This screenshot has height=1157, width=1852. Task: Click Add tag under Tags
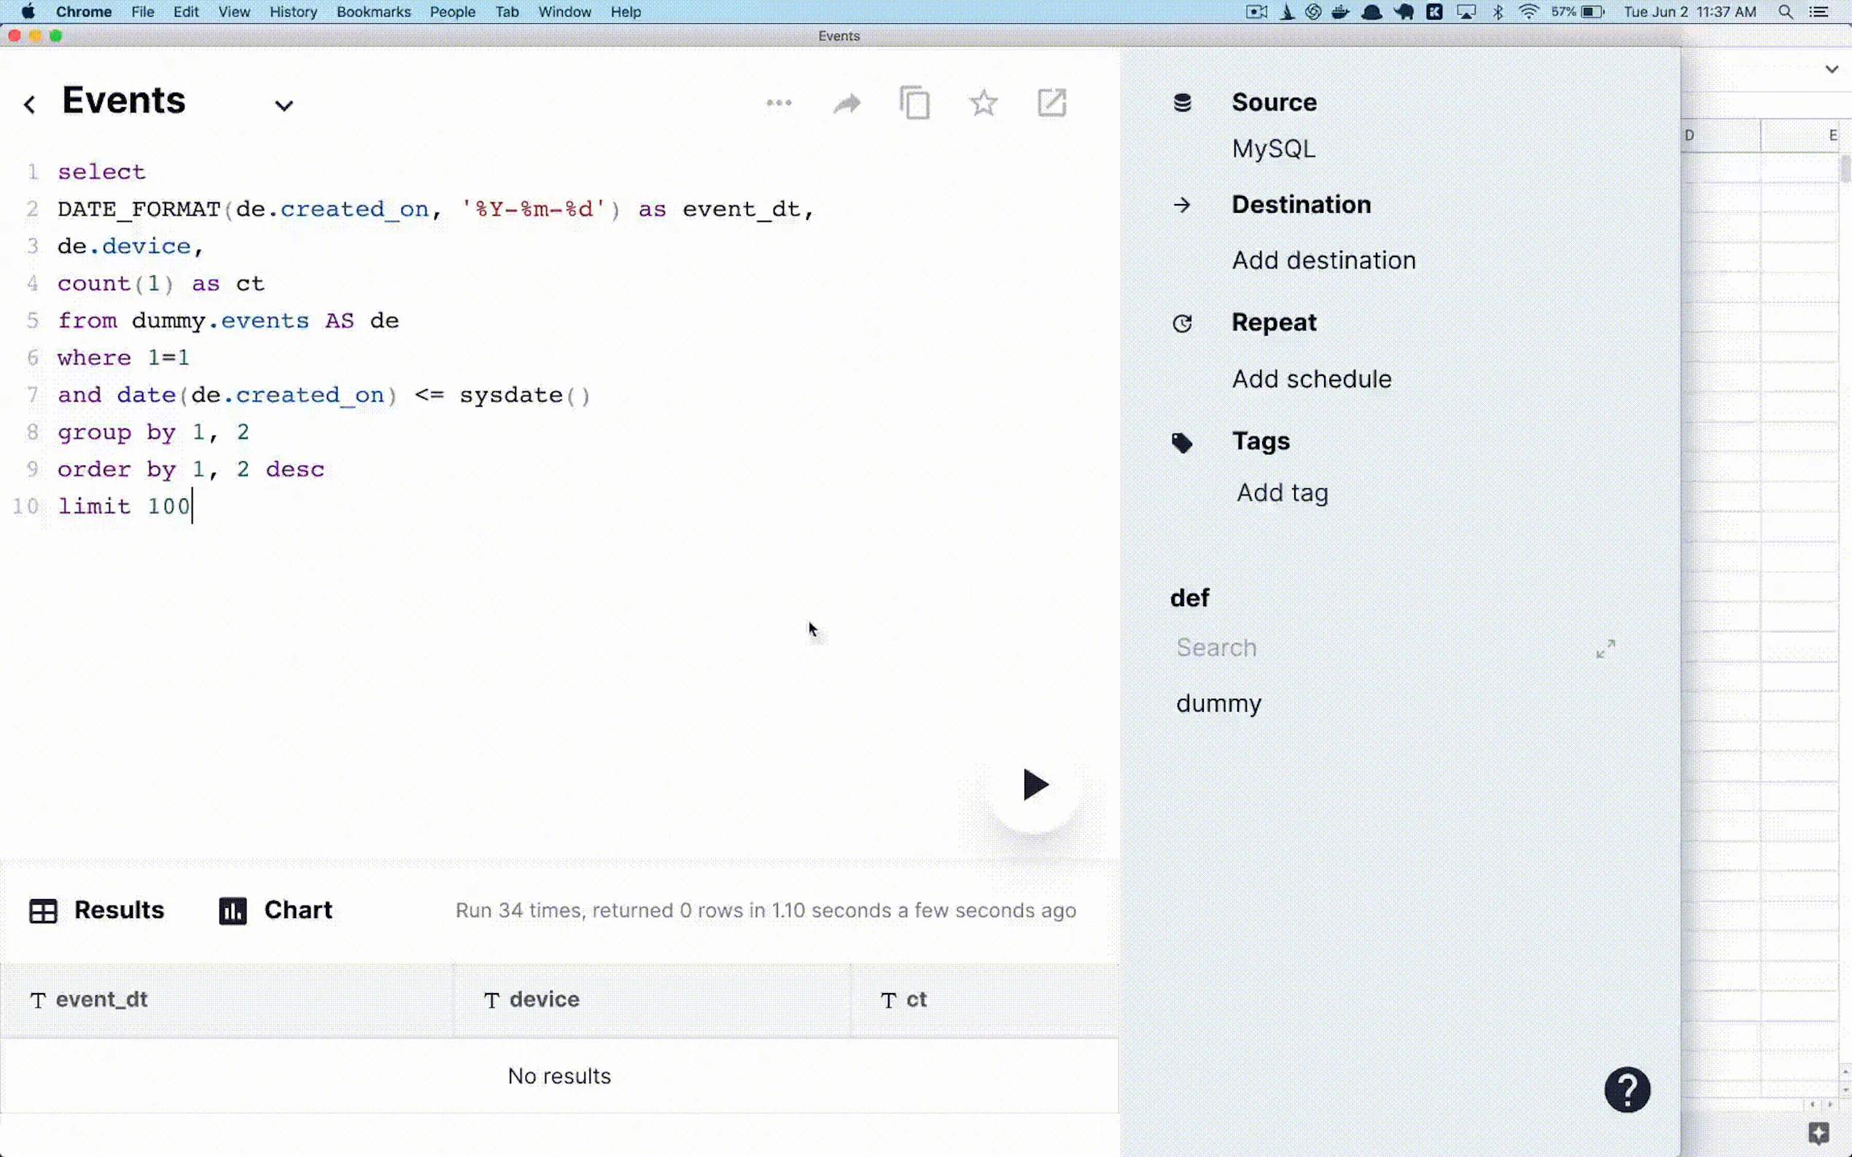click(x=1283, y=493)
